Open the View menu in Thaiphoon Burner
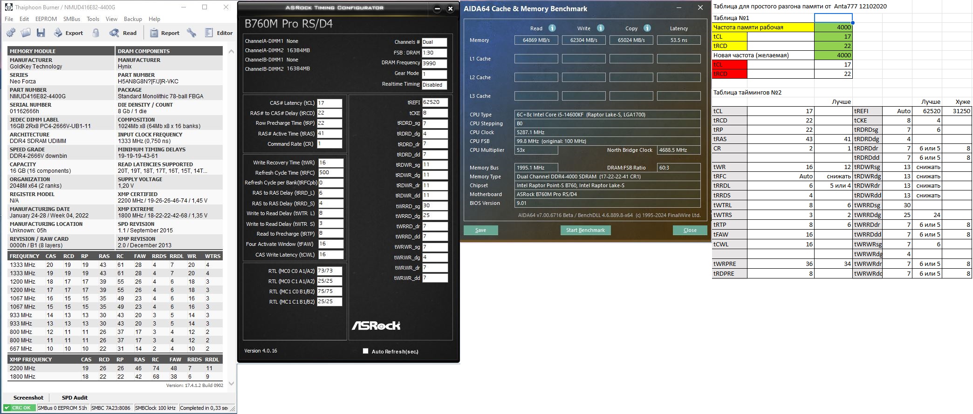The height and width of the screenshot is (414, 973). pyautogui.click(x=112, y=19)
